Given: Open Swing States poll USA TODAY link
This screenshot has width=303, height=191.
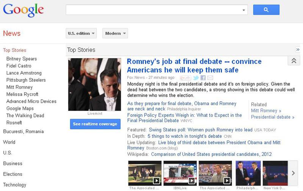Looking at the screenshot, I should [201, 130].
